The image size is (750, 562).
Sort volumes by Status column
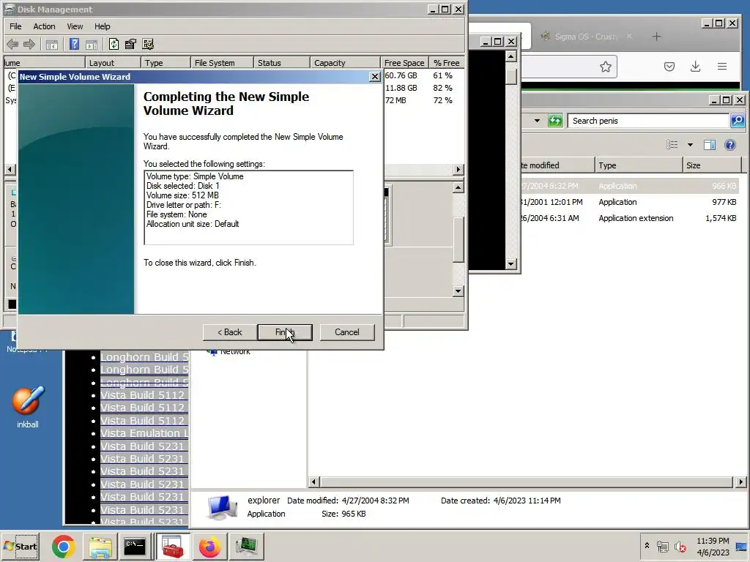pyautogui.click(x=282, y=63)
